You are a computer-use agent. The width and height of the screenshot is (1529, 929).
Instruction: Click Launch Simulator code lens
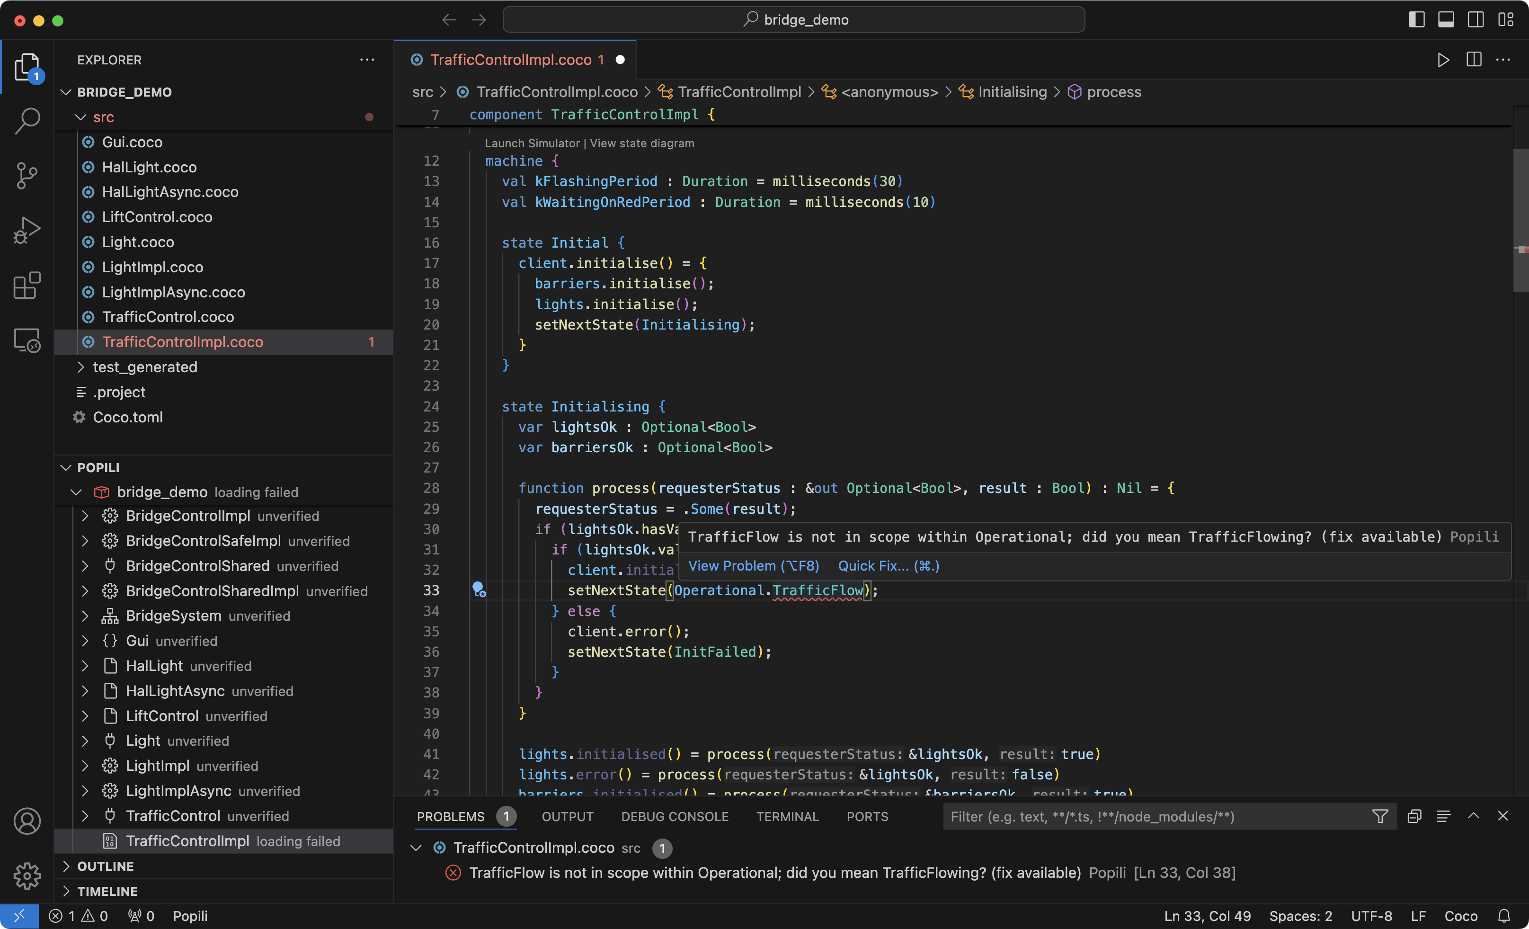coord(532,143)
